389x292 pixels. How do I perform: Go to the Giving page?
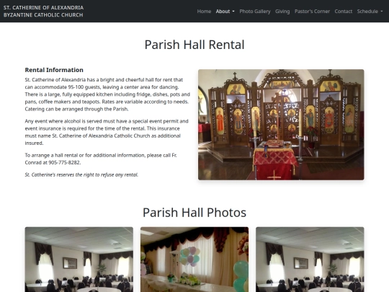(282, 12)
